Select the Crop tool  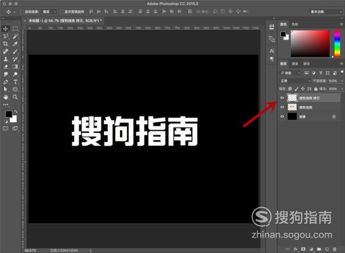click(5, 44)
